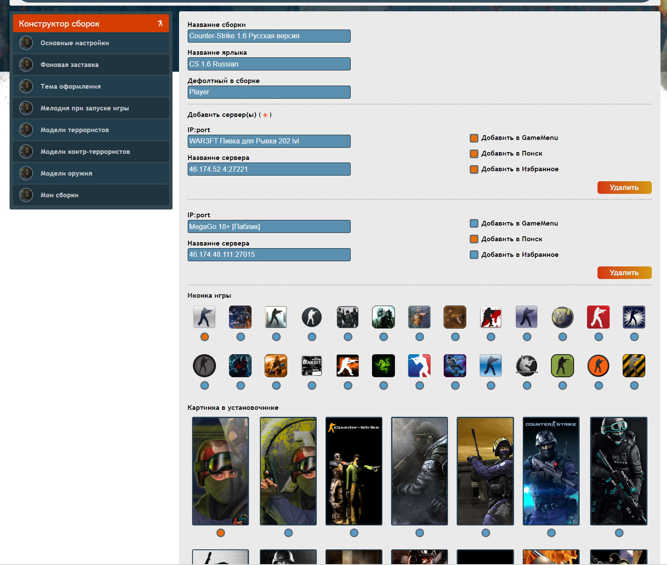Click the field containing 'MegaGo 18+ [Паблик]'
667x565 pixels.
[269, 226]
